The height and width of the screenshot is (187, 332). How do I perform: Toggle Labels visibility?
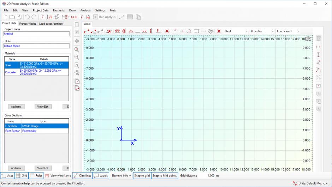point(101,176)
